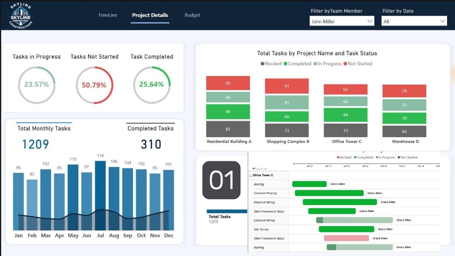Select Shopping Complex B In Progress segment 85
Screen dimensions: 455x256
coord(287,103)
